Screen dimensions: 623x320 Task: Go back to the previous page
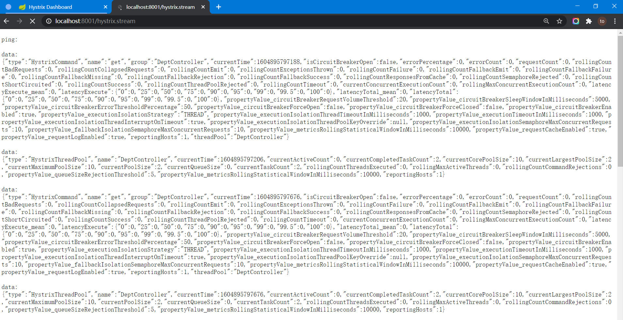(x=7, y=21)
